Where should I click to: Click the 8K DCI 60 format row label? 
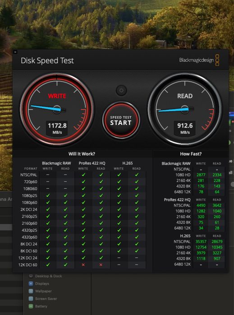click(29, 251)
